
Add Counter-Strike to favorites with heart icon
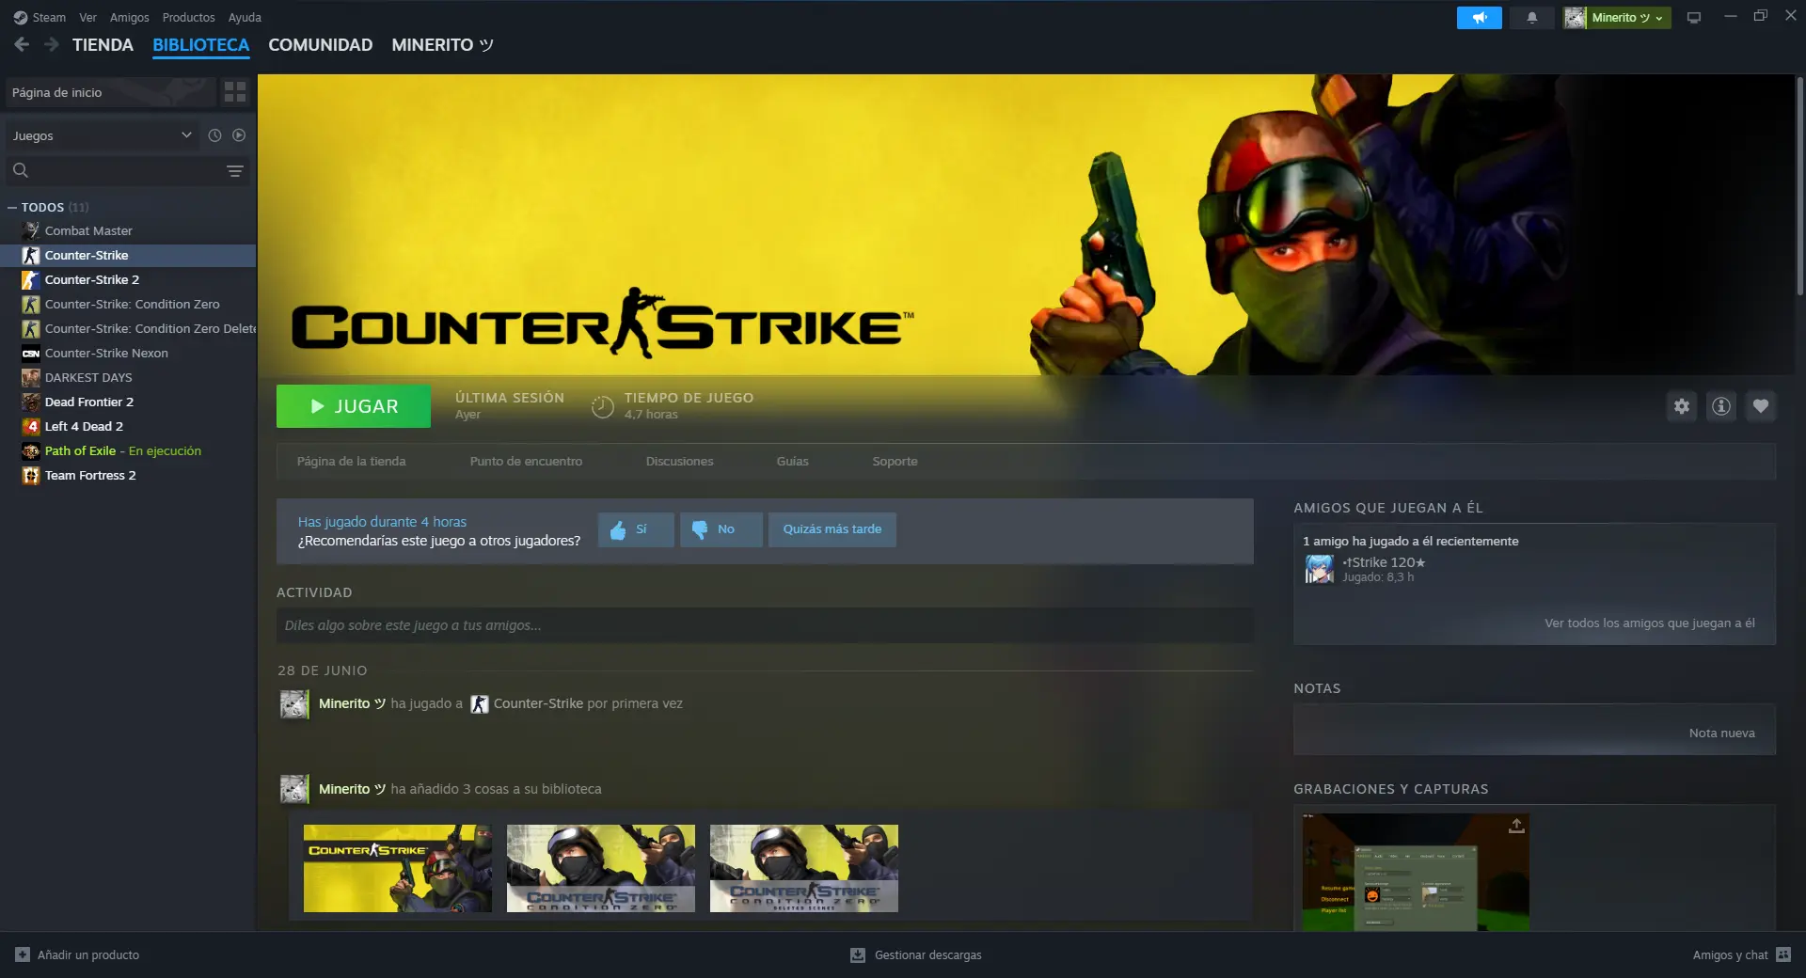pos(1760,406)
